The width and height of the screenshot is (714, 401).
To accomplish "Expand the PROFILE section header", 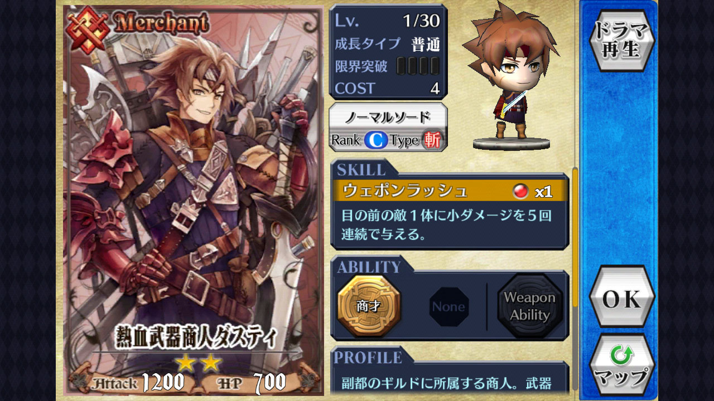I will tap(368, 357).
